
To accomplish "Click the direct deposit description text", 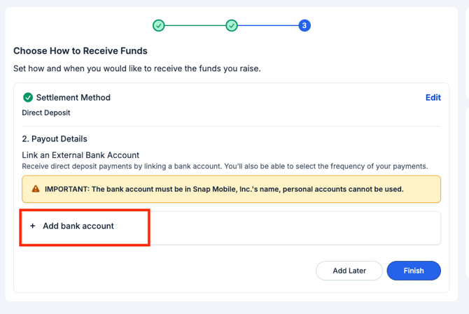I will tap(225, 166).
